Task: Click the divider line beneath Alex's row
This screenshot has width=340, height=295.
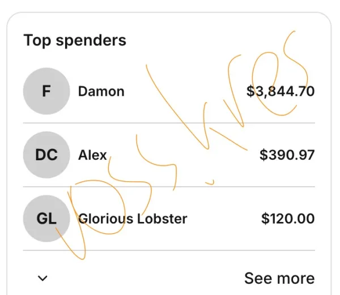Action: [169, 186]
